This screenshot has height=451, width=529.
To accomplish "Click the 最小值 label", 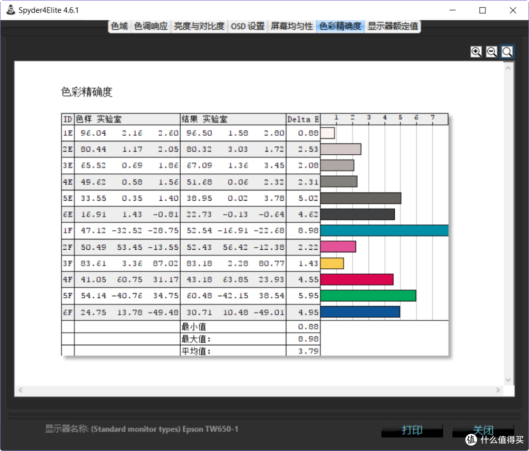I will (x=193, y=327).
